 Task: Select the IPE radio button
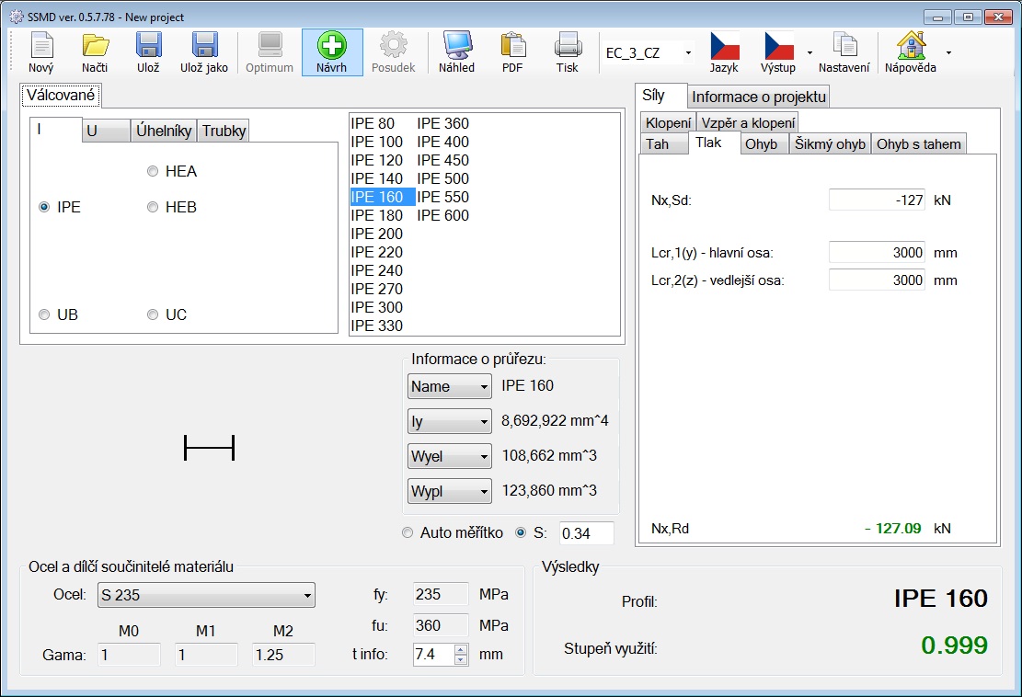[x=44, y=207]
